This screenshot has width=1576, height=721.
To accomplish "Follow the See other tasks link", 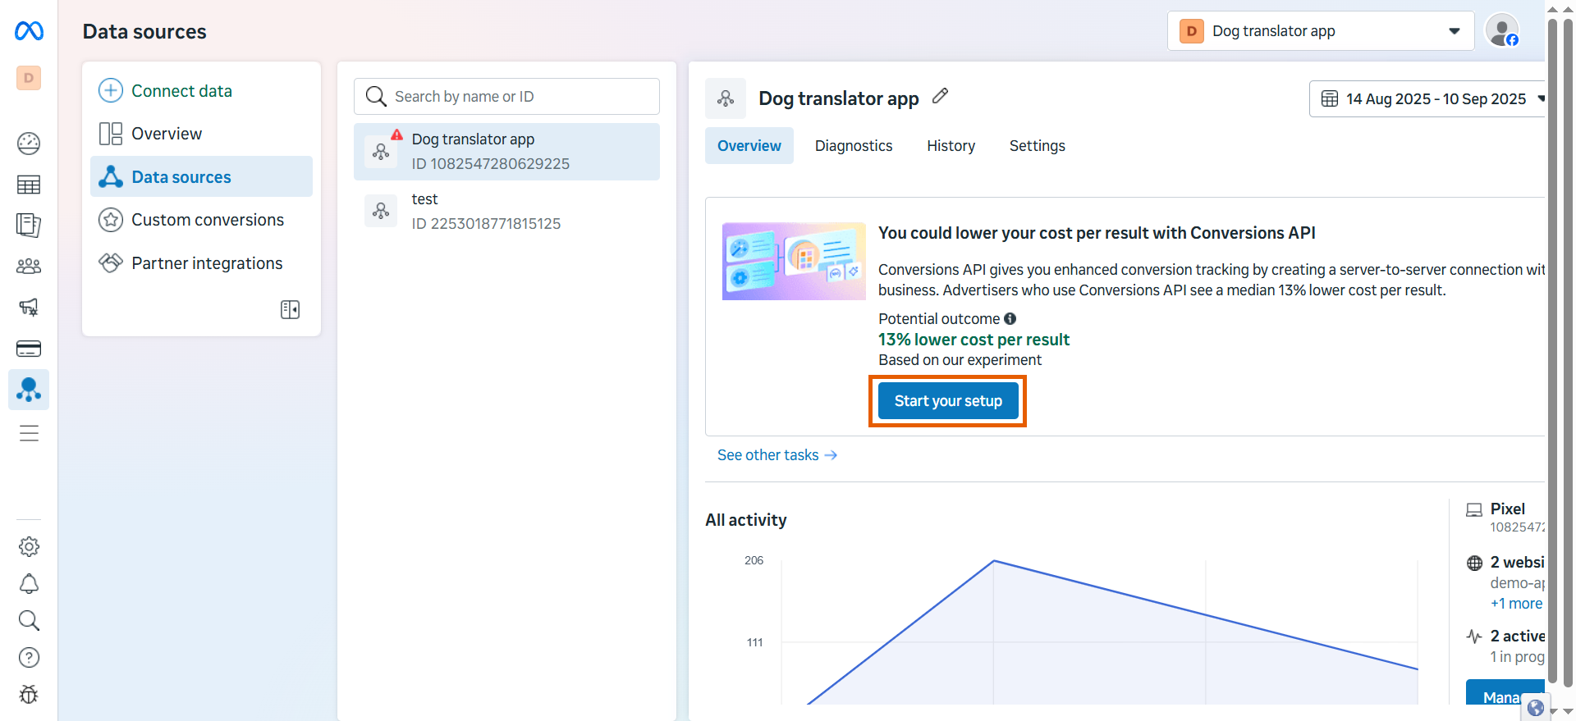I will [777, 455].
